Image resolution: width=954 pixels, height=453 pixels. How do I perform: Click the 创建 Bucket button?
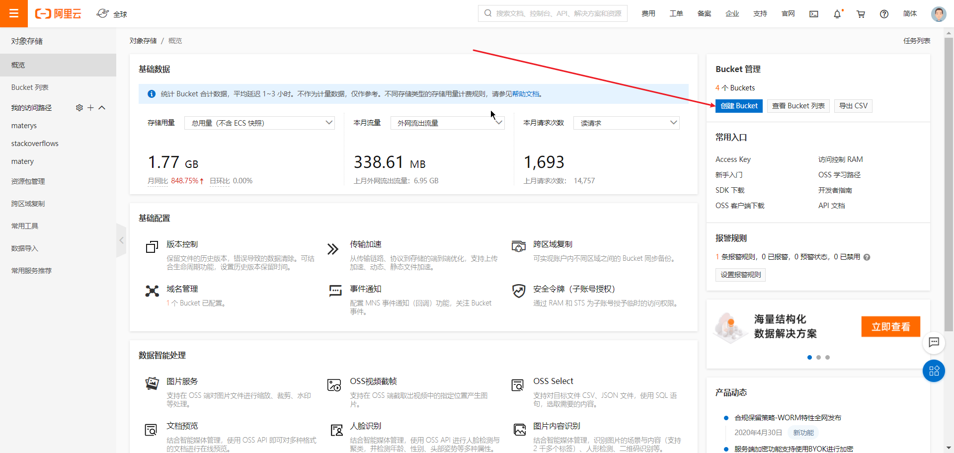(x=739, y=106)
